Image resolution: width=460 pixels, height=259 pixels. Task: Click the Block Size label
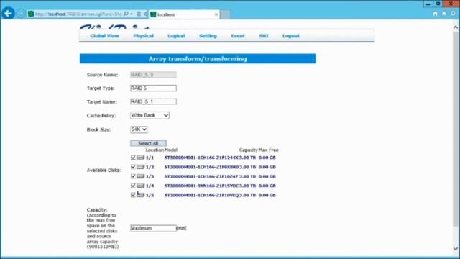(98, 129)
